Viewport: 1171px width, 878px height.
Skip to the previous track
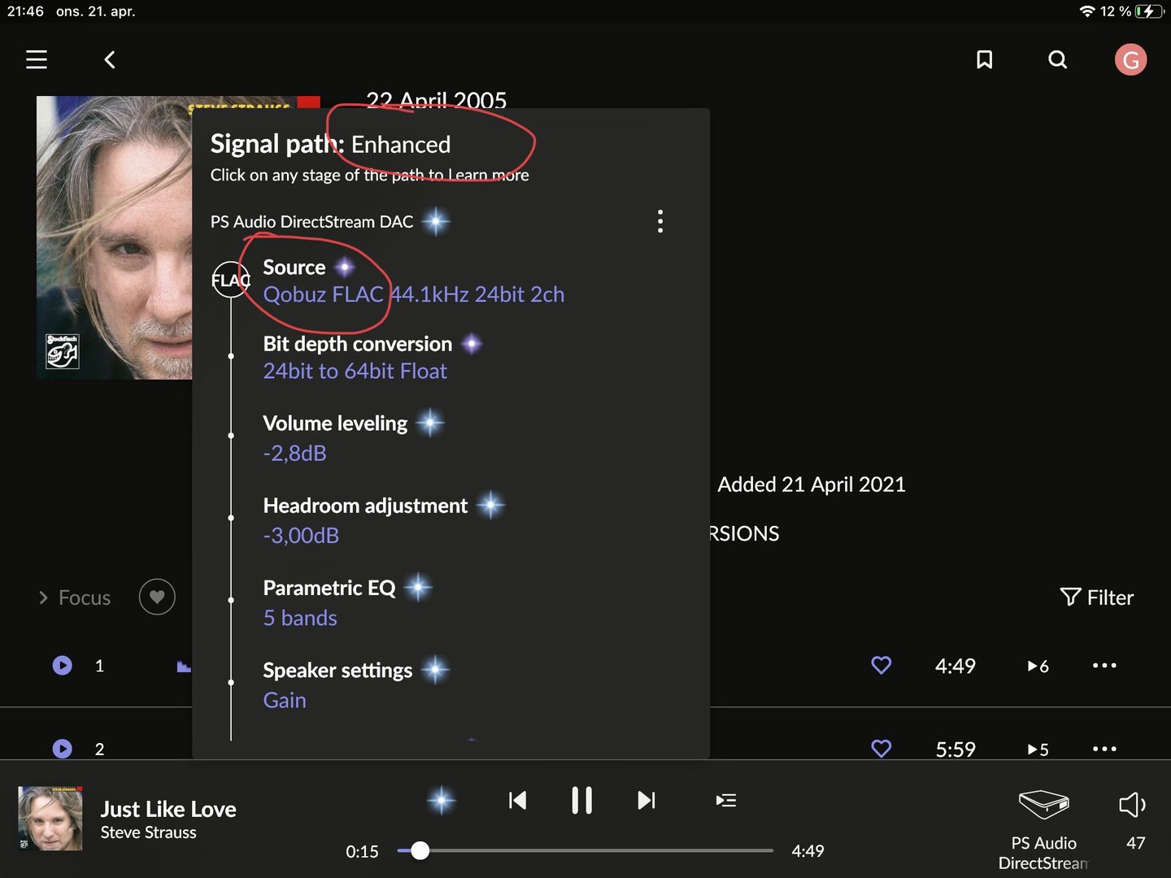pyautogui.click(x=517, y=801)
